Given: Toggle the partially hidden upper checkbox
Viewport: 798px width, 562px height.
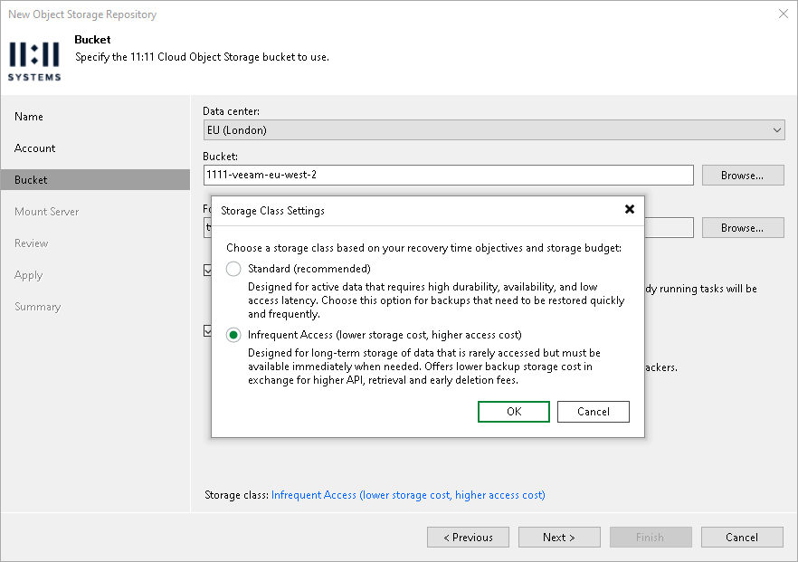Looking at the screenshot, I should pyautogui.click(x=207, y=270).
